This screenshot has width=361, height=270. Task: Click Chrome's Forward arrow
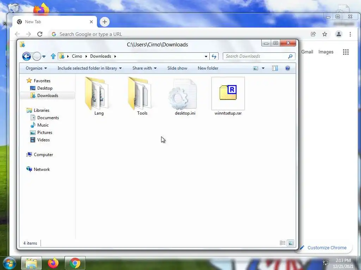(28, 34)
